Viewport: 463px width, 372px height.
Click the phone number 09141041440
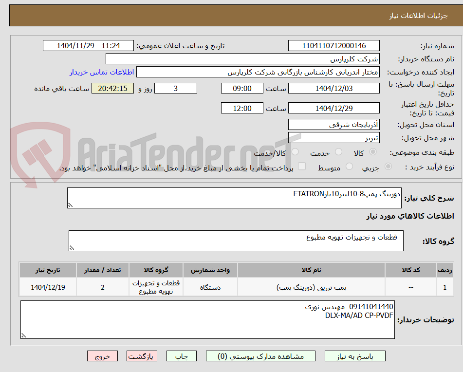point(371,307)
